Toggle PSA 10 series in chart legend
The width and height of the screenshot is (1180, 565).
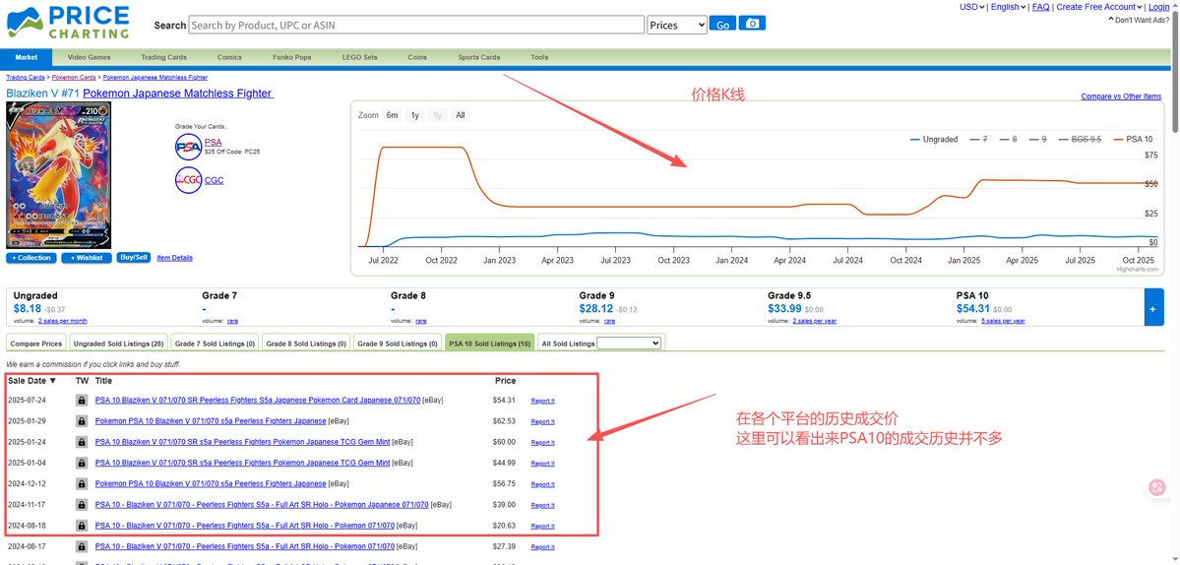click(x=1134, y=139)
